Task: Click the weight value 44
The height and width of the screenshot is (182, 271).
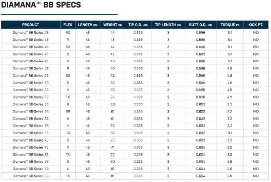Action: click(112, 33)
